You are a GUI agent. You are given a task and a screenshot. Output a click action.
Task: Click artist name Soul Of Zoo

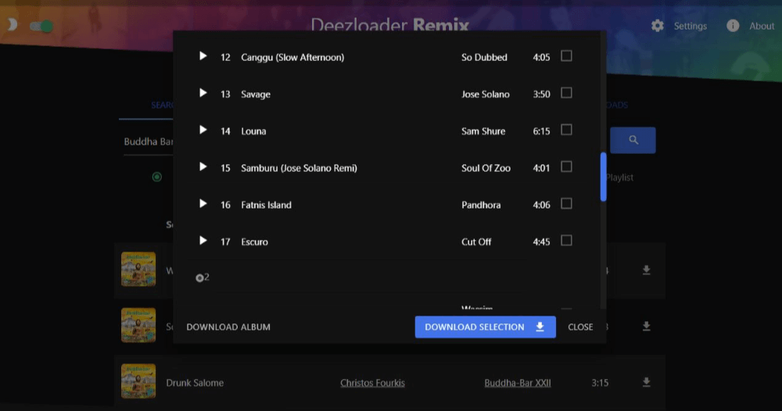click(x=486, y=168)
